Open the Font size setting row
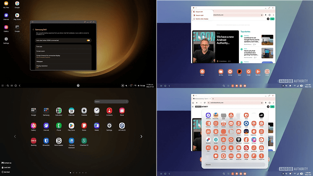This screenshot has width=313, height=176. (x=63, y=46)
